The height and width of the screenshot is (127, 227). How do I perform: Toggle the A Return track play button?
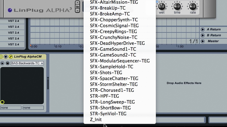coord(202,29)
